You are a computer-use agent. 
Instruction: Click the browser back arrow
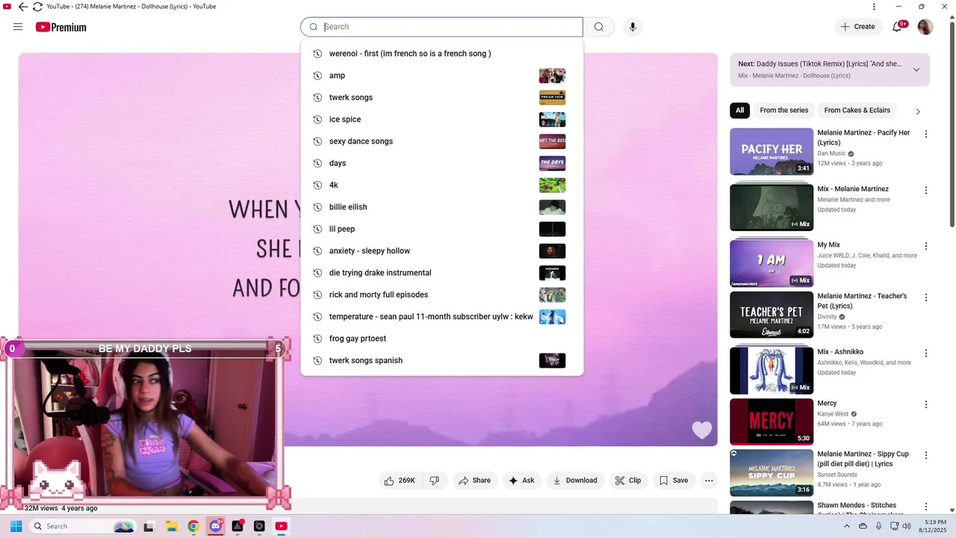click(x=22, y=7)
